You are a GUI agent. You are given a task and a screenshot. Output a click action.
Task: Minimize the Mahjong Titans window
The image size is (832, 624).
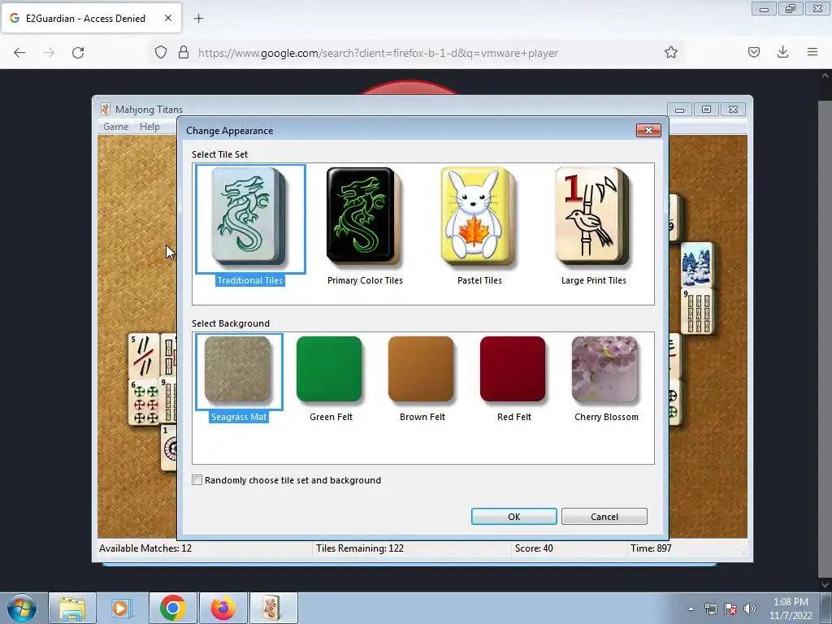(x=679, y=110)
